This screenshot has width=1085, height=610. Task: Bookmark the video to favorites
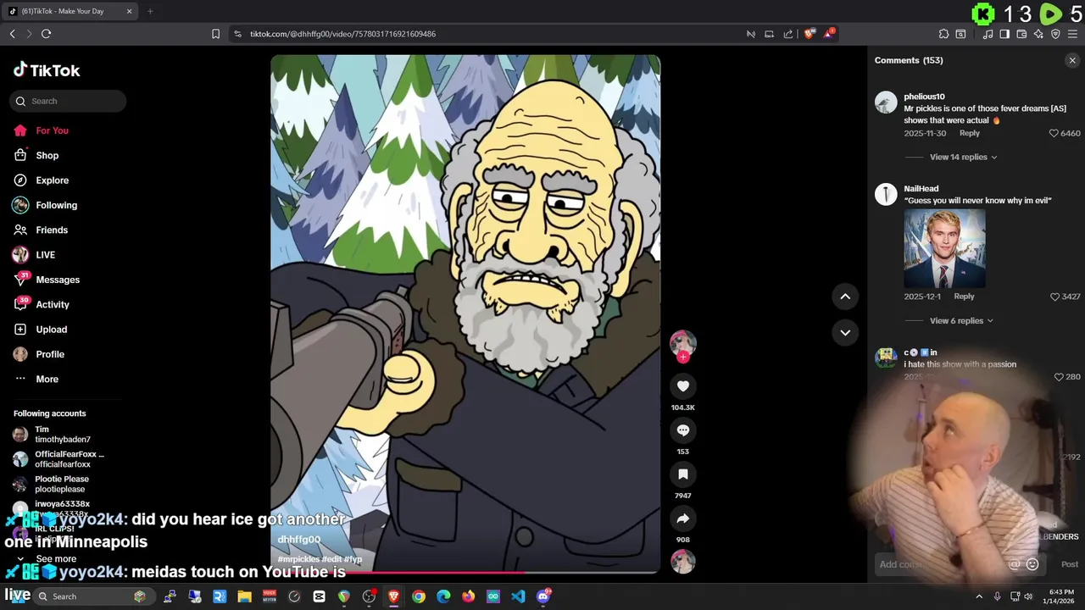[x=682, y=474]
